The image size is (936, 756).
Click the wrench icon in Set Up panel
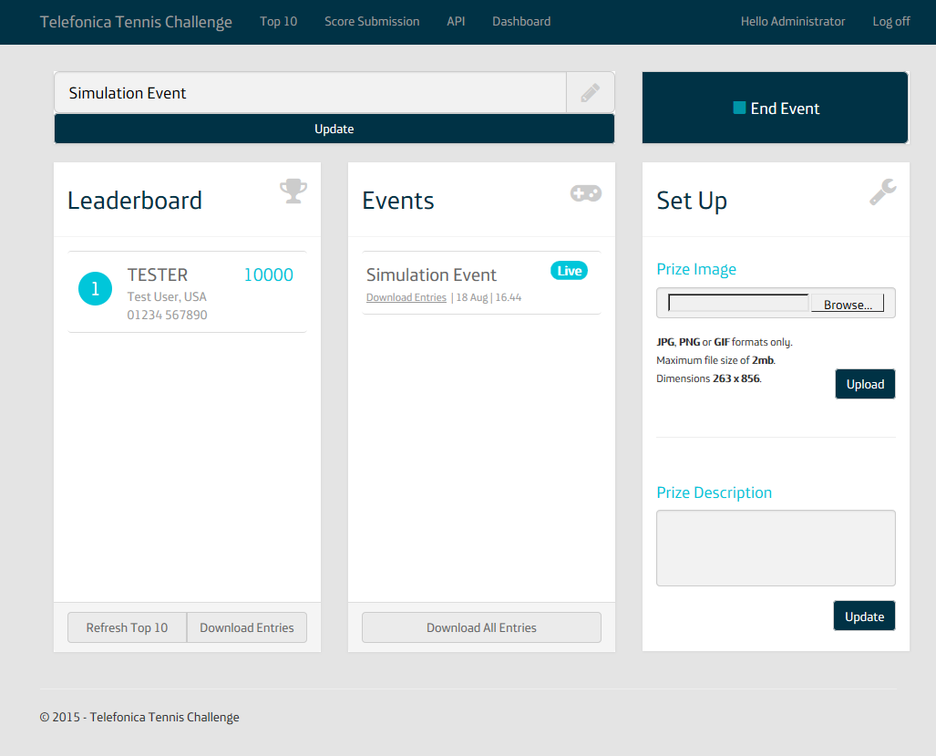[881, 192]
